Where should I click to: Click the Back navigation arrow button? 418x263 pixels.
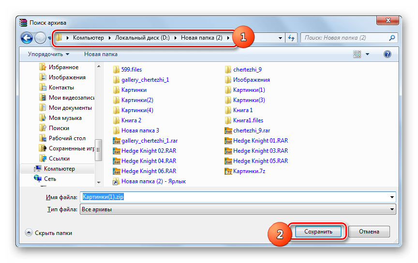pos(27,38)
